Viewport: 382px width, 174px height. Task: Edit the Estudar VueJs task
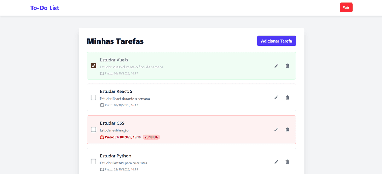[276, 66]
